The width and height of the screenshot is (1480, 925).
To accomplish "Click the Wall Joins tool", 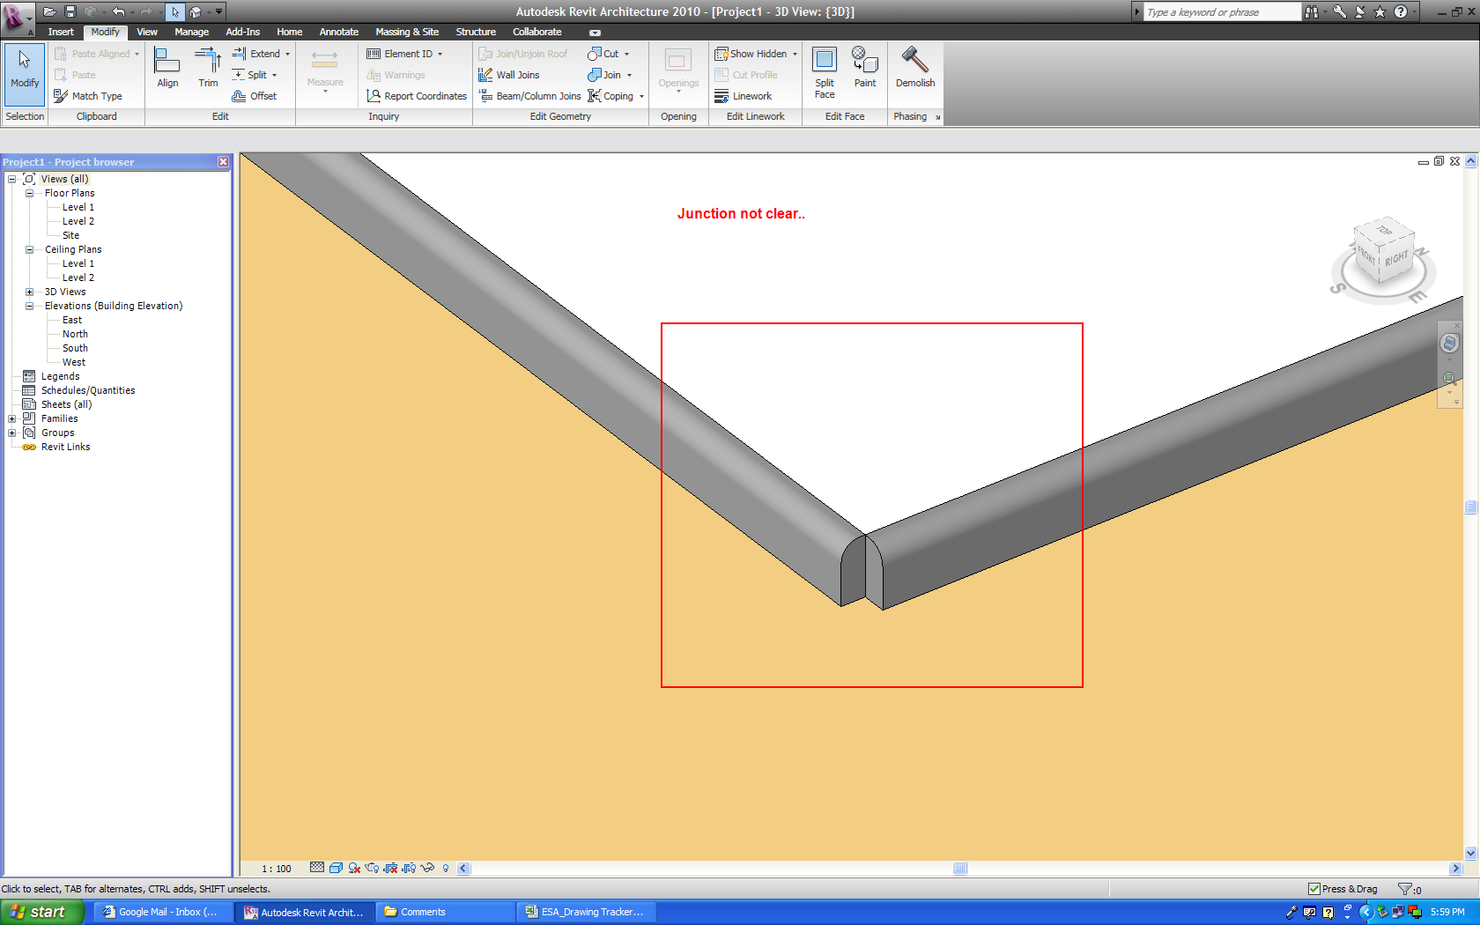I will coord(509,75).
